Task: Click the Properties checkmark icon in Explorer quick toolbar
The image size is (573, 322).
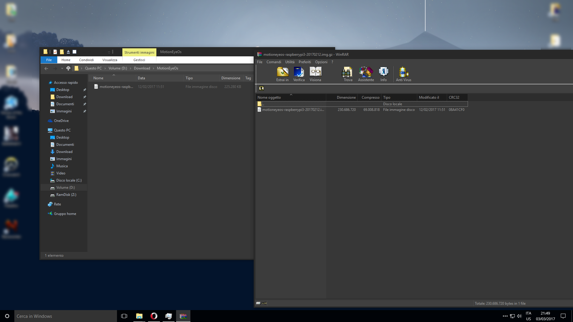Action: (55, 52)
